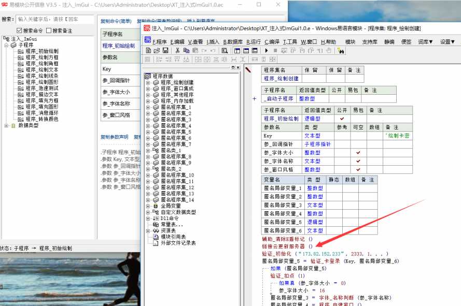Click the 程序_绘制方框 subroutine icon in left tree

pyautogui.click(x=21, y=57)
